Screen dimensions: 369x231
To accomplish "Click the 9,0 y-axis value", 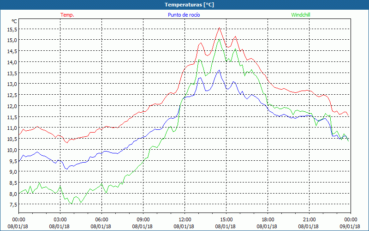I will (x=13, y=172).
